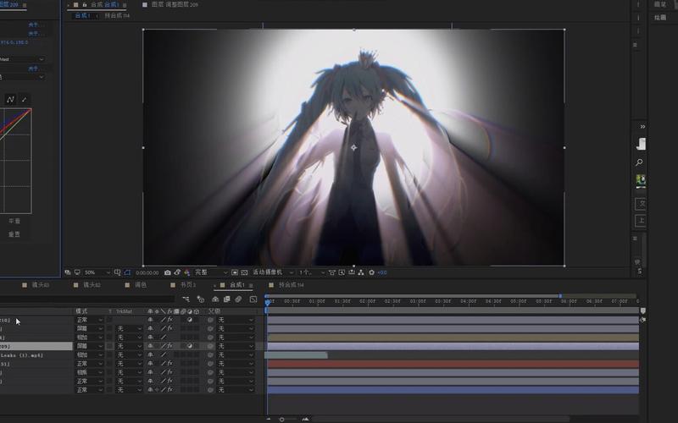Click the double-chevron expand icon in right sidebar

[642, 126]
